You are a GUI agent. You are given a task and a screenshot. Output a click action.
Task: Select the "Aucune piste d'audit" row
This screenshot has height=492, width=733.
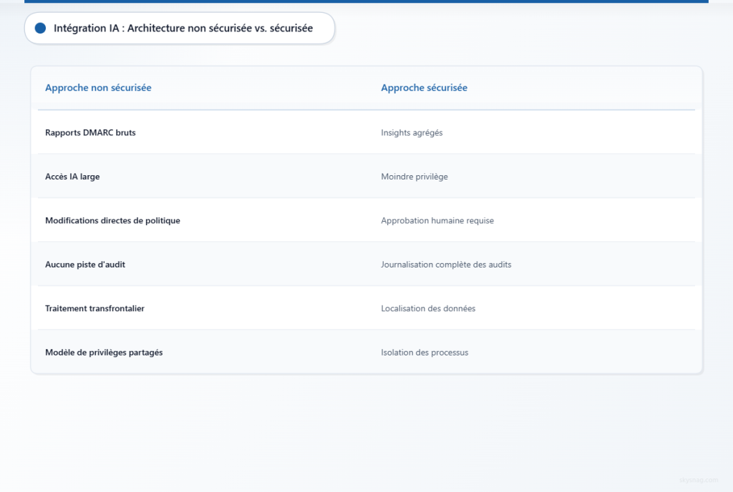pos(366,264)
